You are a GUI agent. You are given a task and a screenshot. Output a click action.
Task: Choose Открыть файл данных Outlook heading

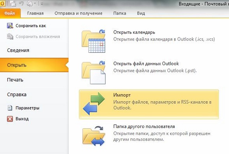146,64
